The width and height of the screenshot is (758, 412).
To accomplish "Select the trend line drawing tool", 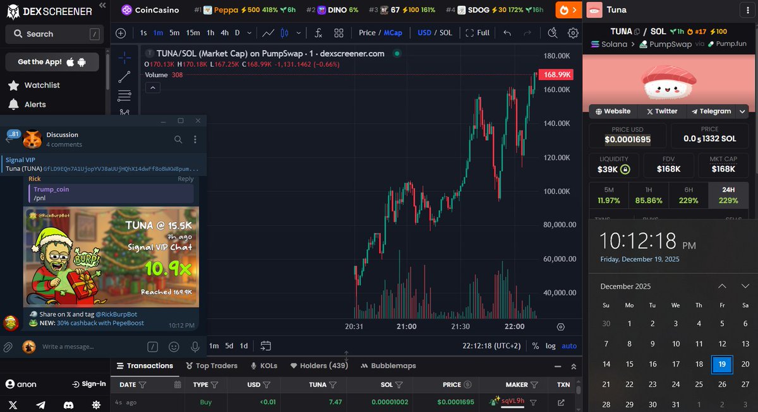I will click(x=124, y=76).
